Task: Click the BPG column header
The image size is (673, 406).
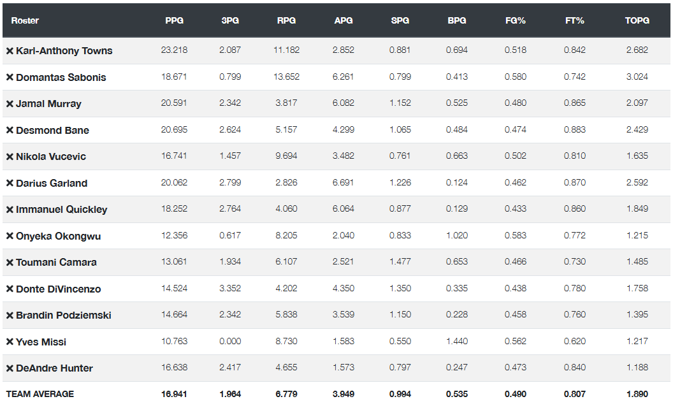Action: point(457,20)
